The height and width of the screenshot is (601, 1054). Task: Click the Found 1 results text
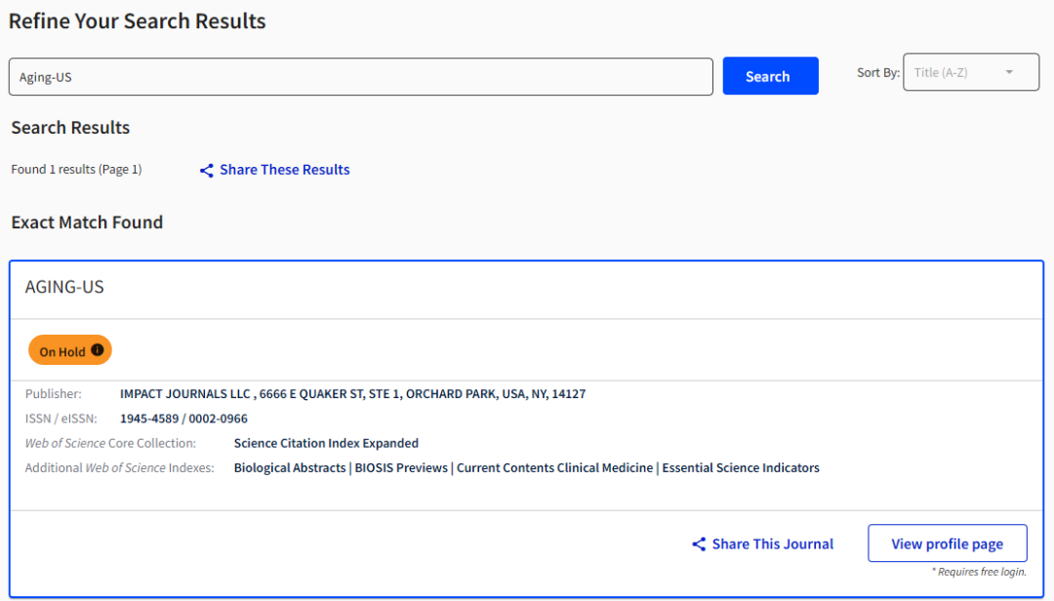click(x=76, y=170)
